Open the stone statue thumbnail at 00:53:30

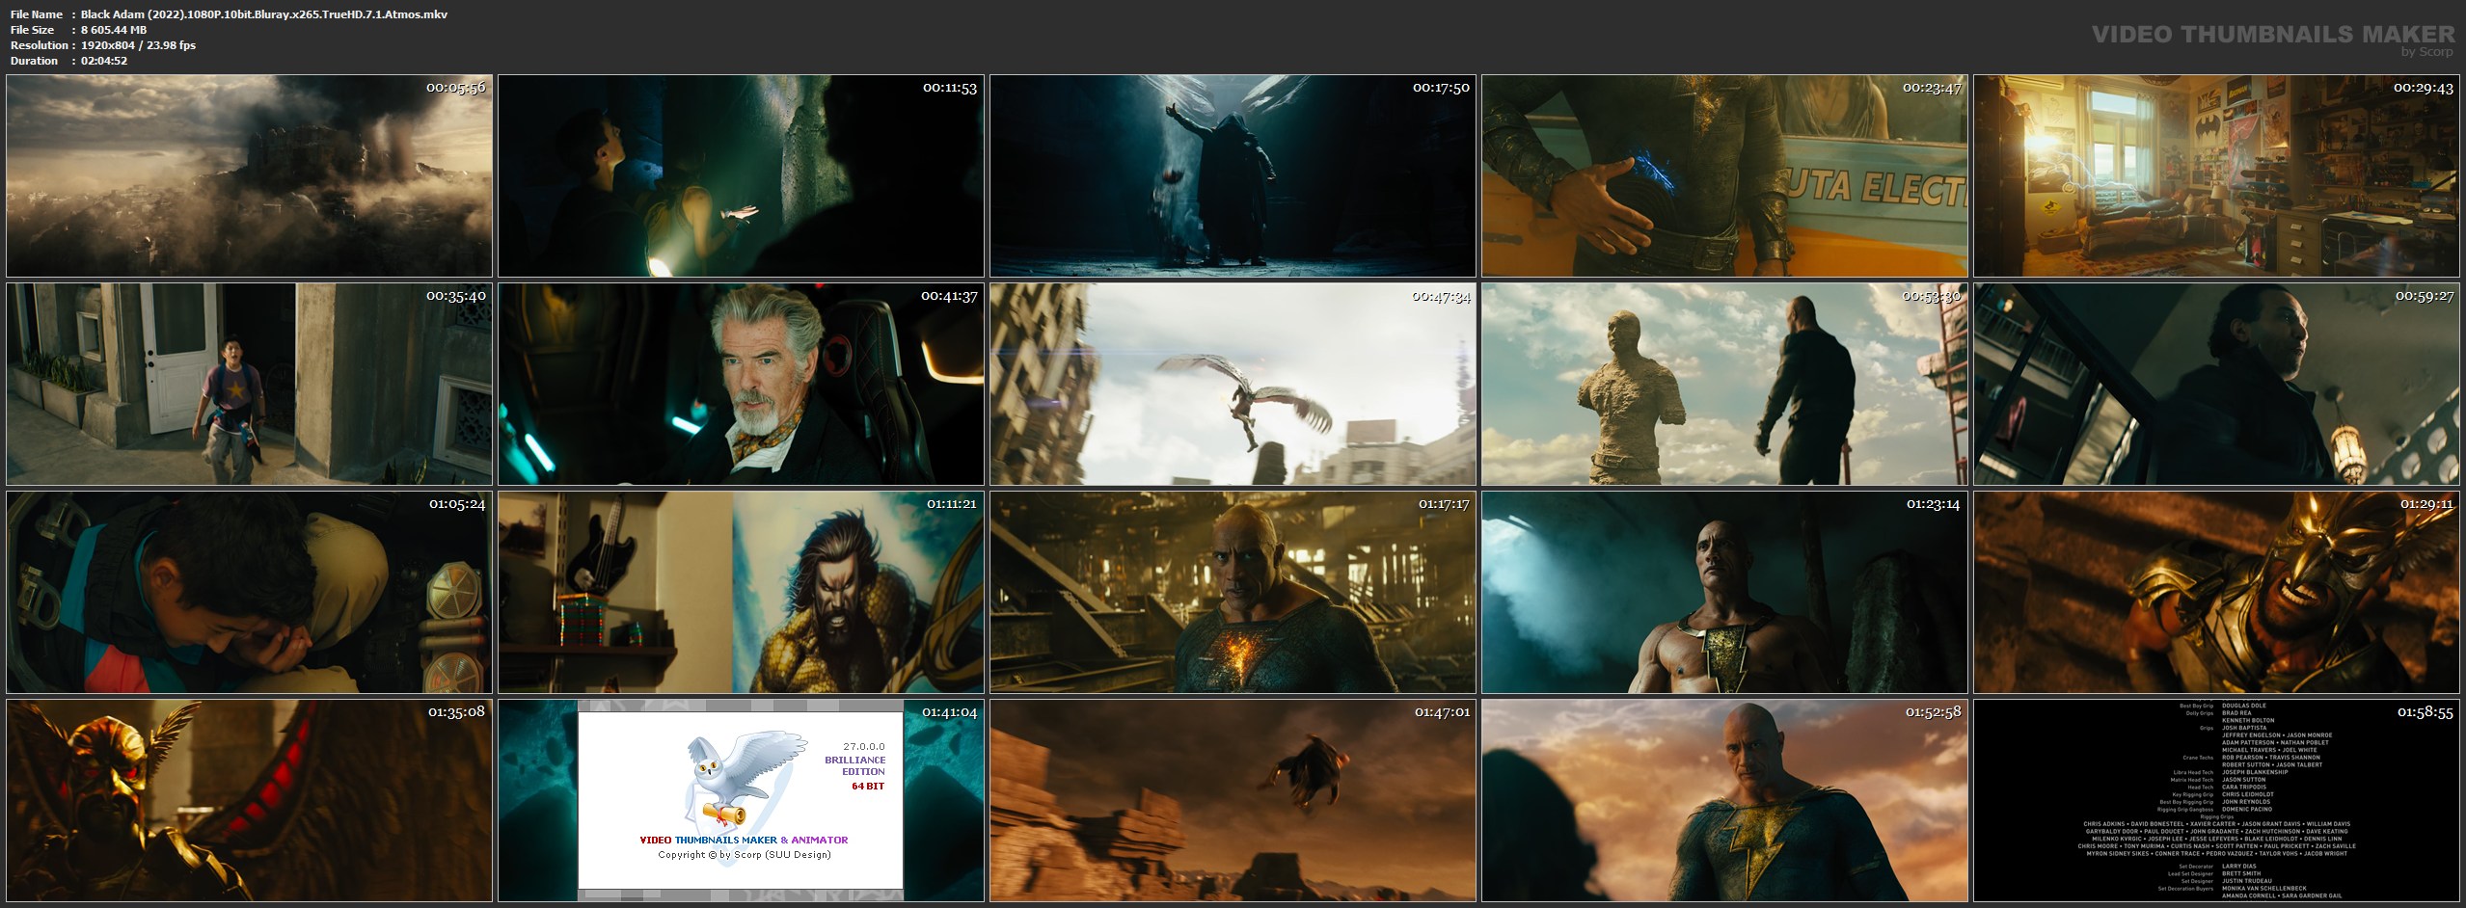[1724, 384]
